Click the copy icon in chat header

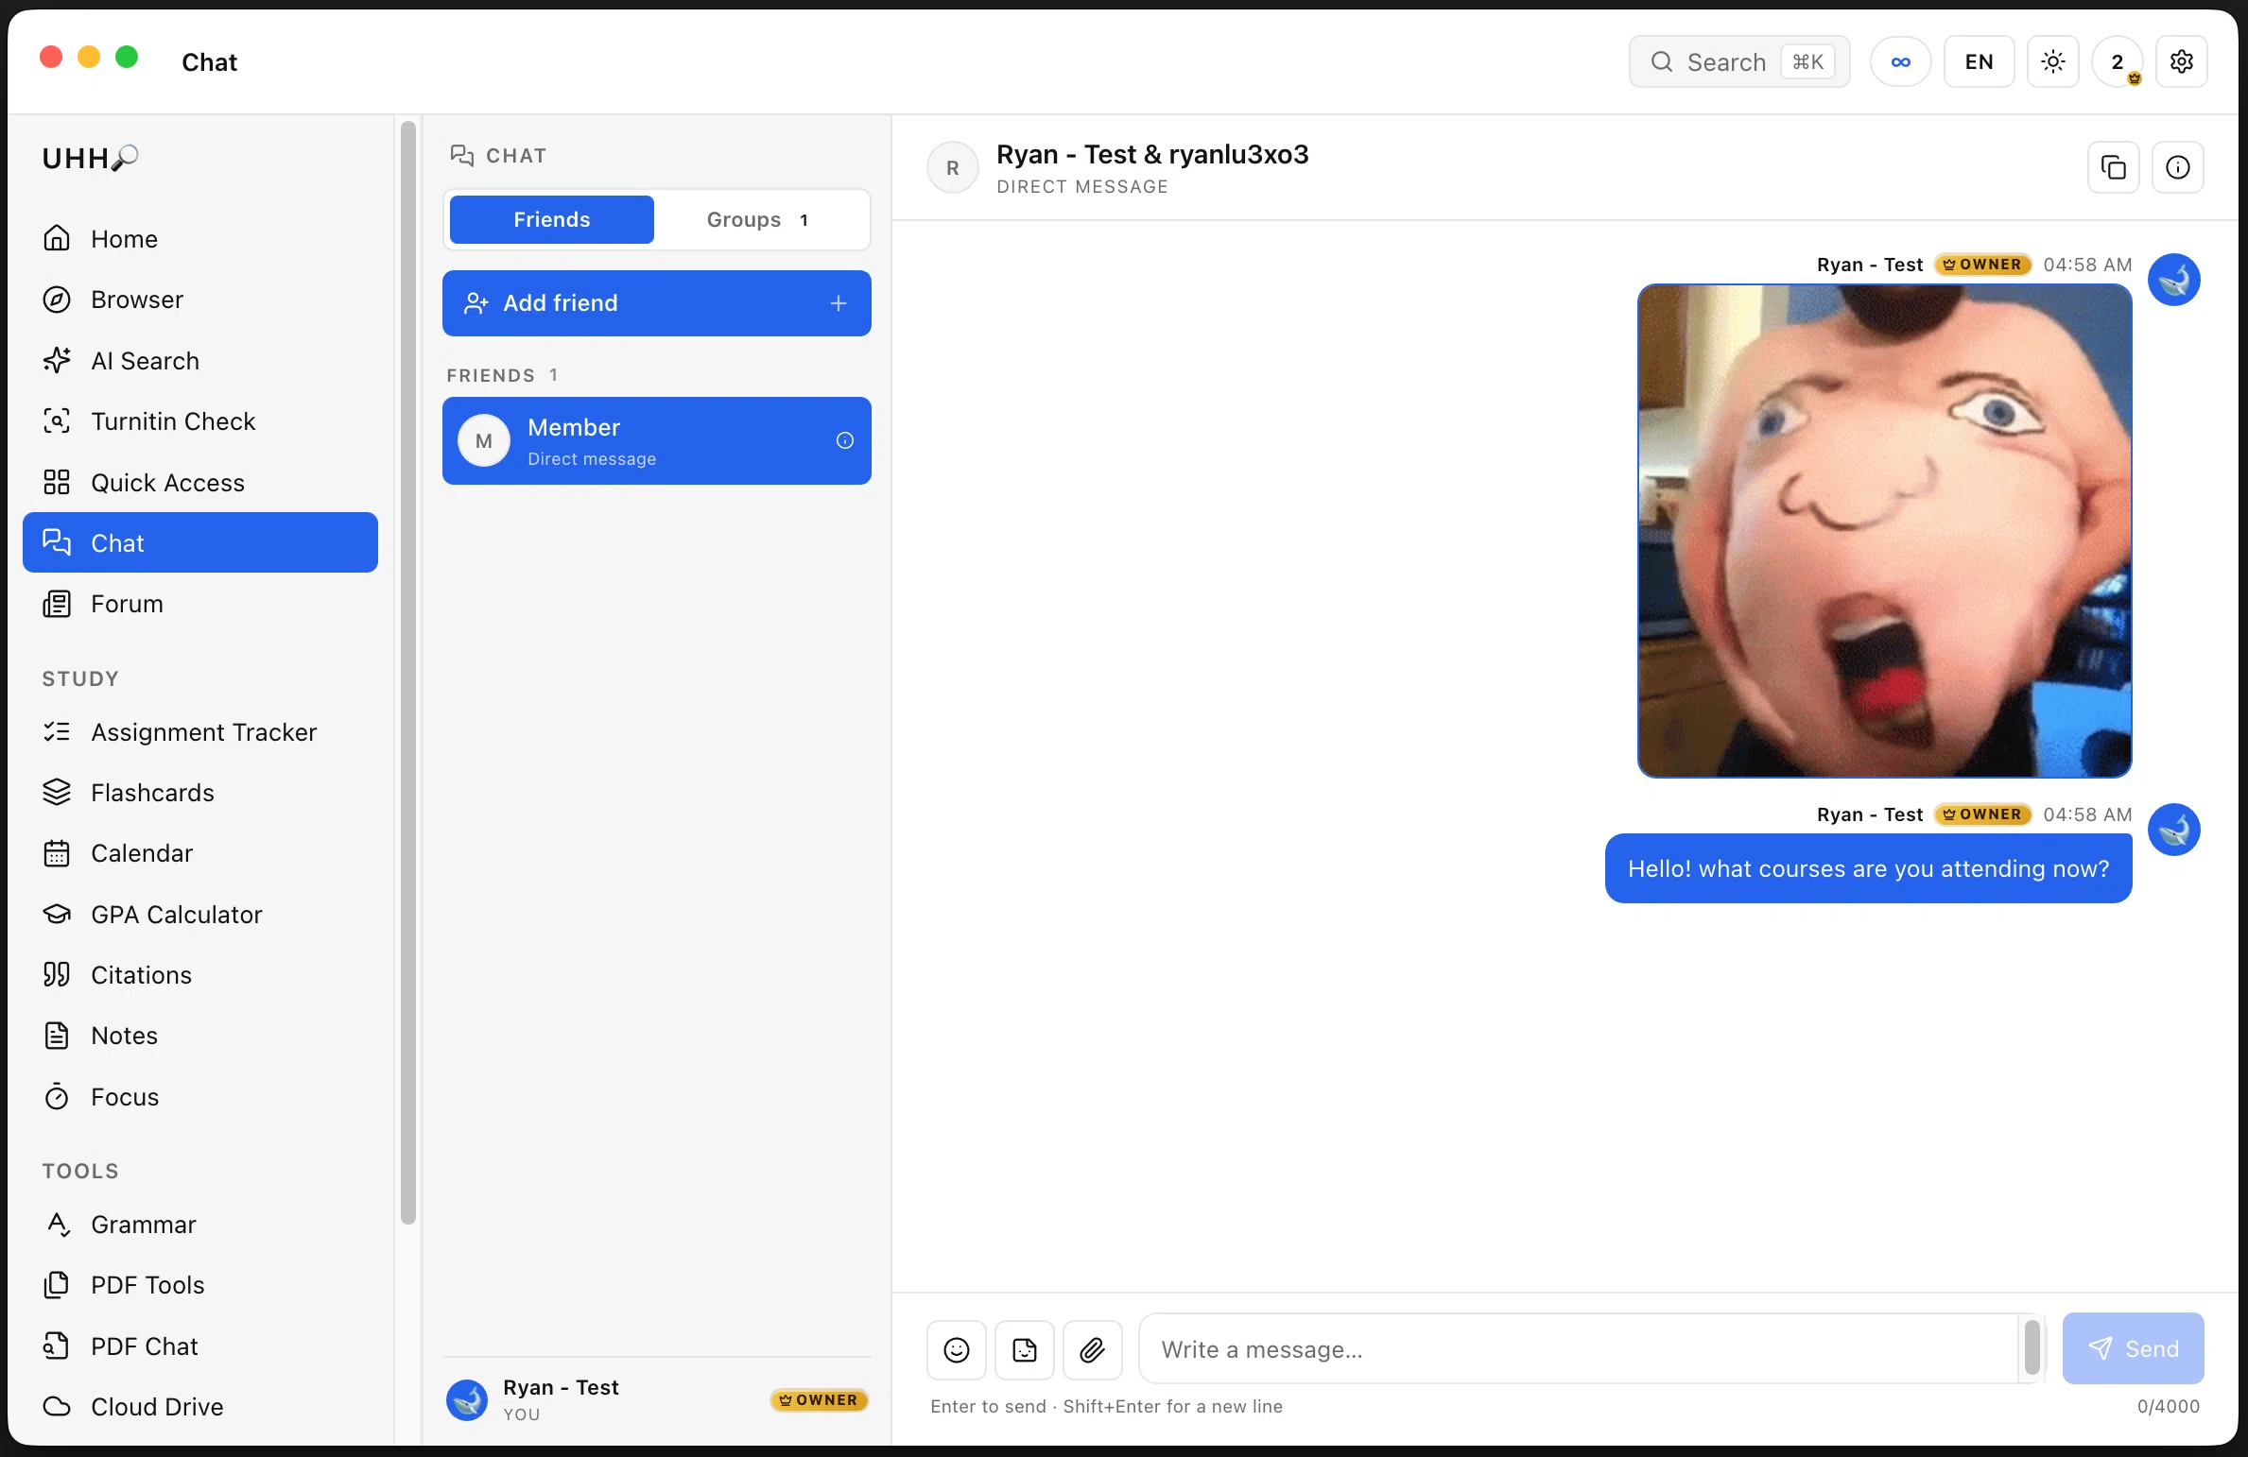click(x=2113, y=167)
